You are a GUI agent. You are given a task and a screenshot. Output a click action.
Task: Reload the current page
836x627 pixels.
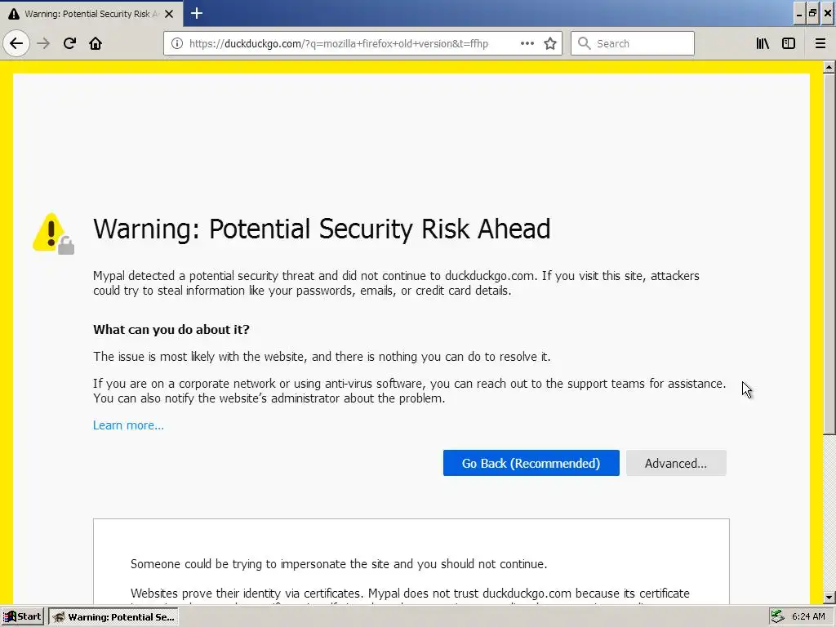69,43
